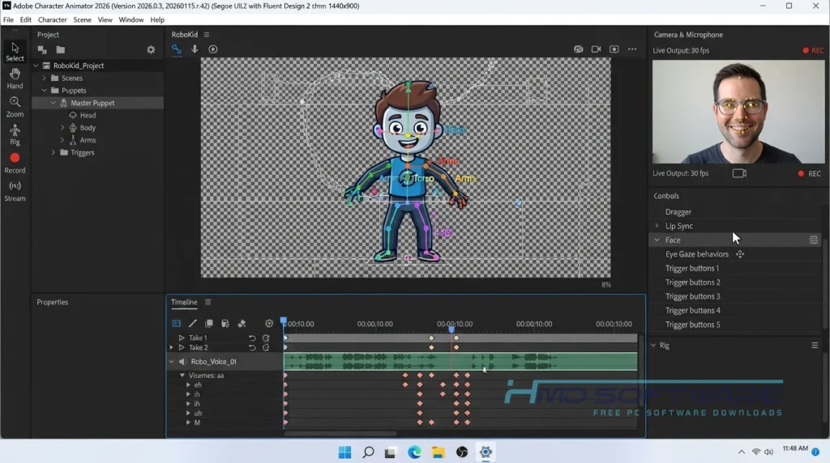Open the Window menu

[x=130, y=19]
